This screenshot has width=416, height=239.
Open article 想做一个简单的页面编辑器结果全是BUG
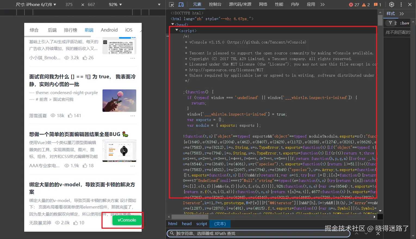pyautogui.click(x=79, y=134)
